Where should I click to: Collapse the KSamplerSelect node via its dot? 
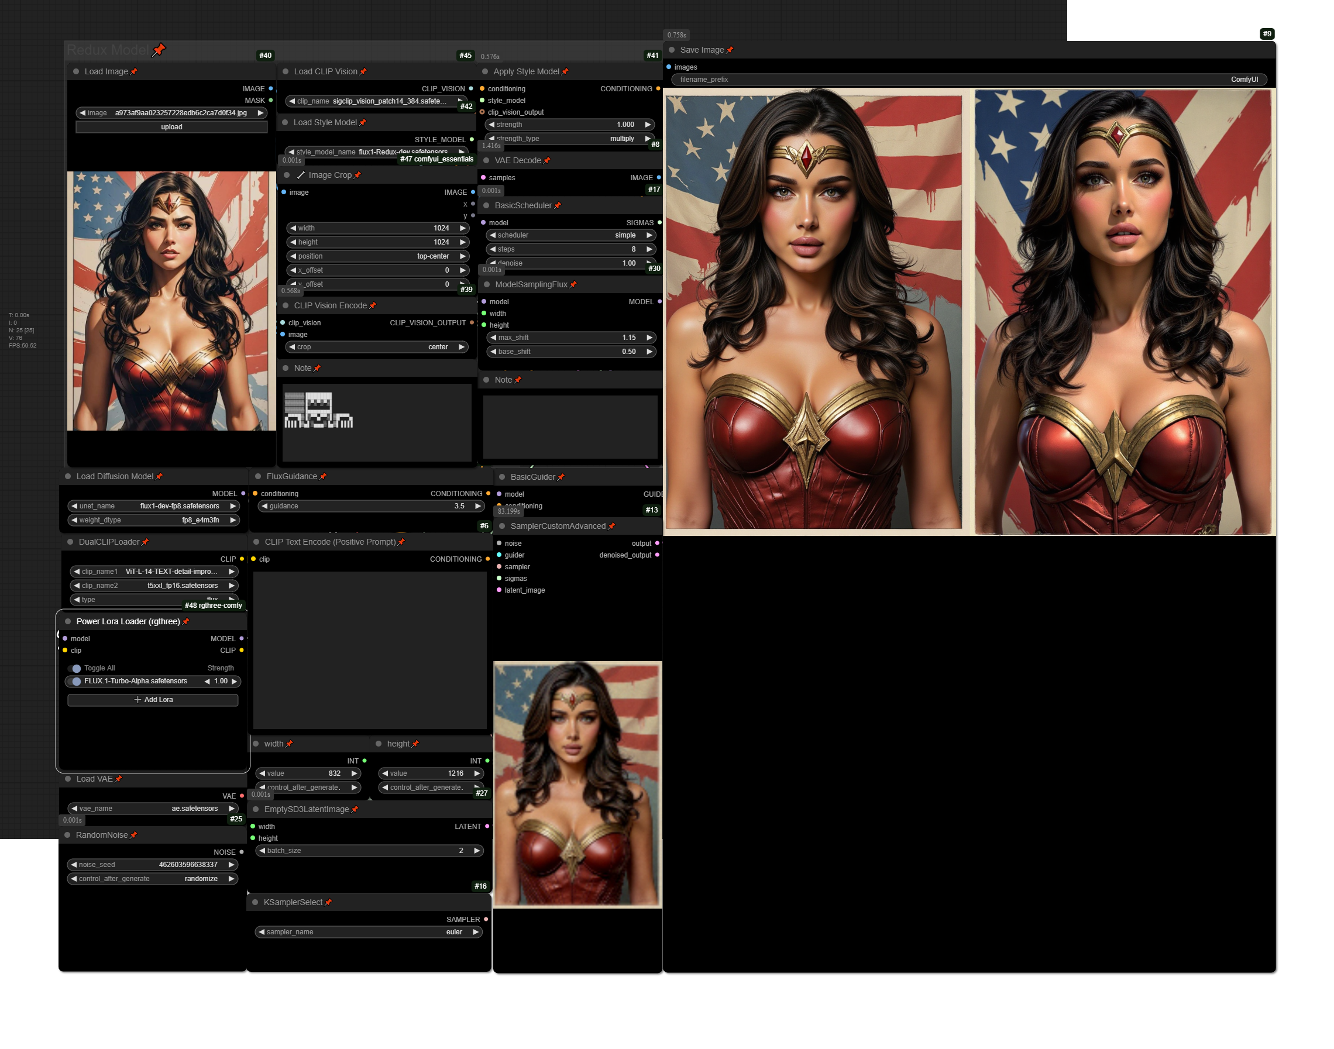coord(256,902)
